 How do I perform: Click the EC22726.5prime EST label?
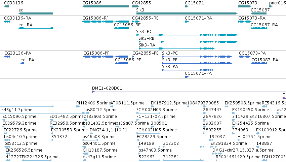coord(21,130)
